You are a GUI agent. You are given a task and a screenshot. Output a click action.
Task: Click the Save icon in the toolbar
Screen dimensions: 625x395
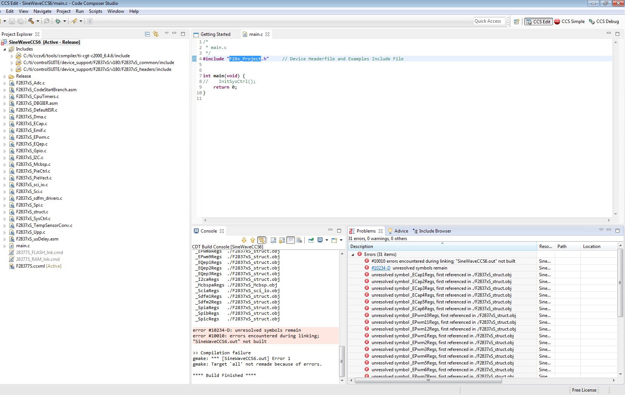[x=12, y=21]
